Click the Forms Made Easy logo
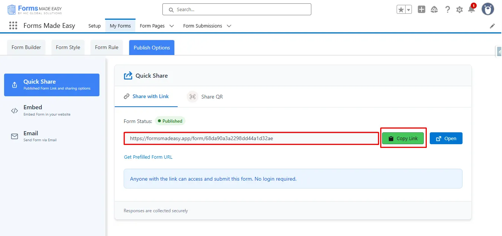 click(x=35, y=10)
